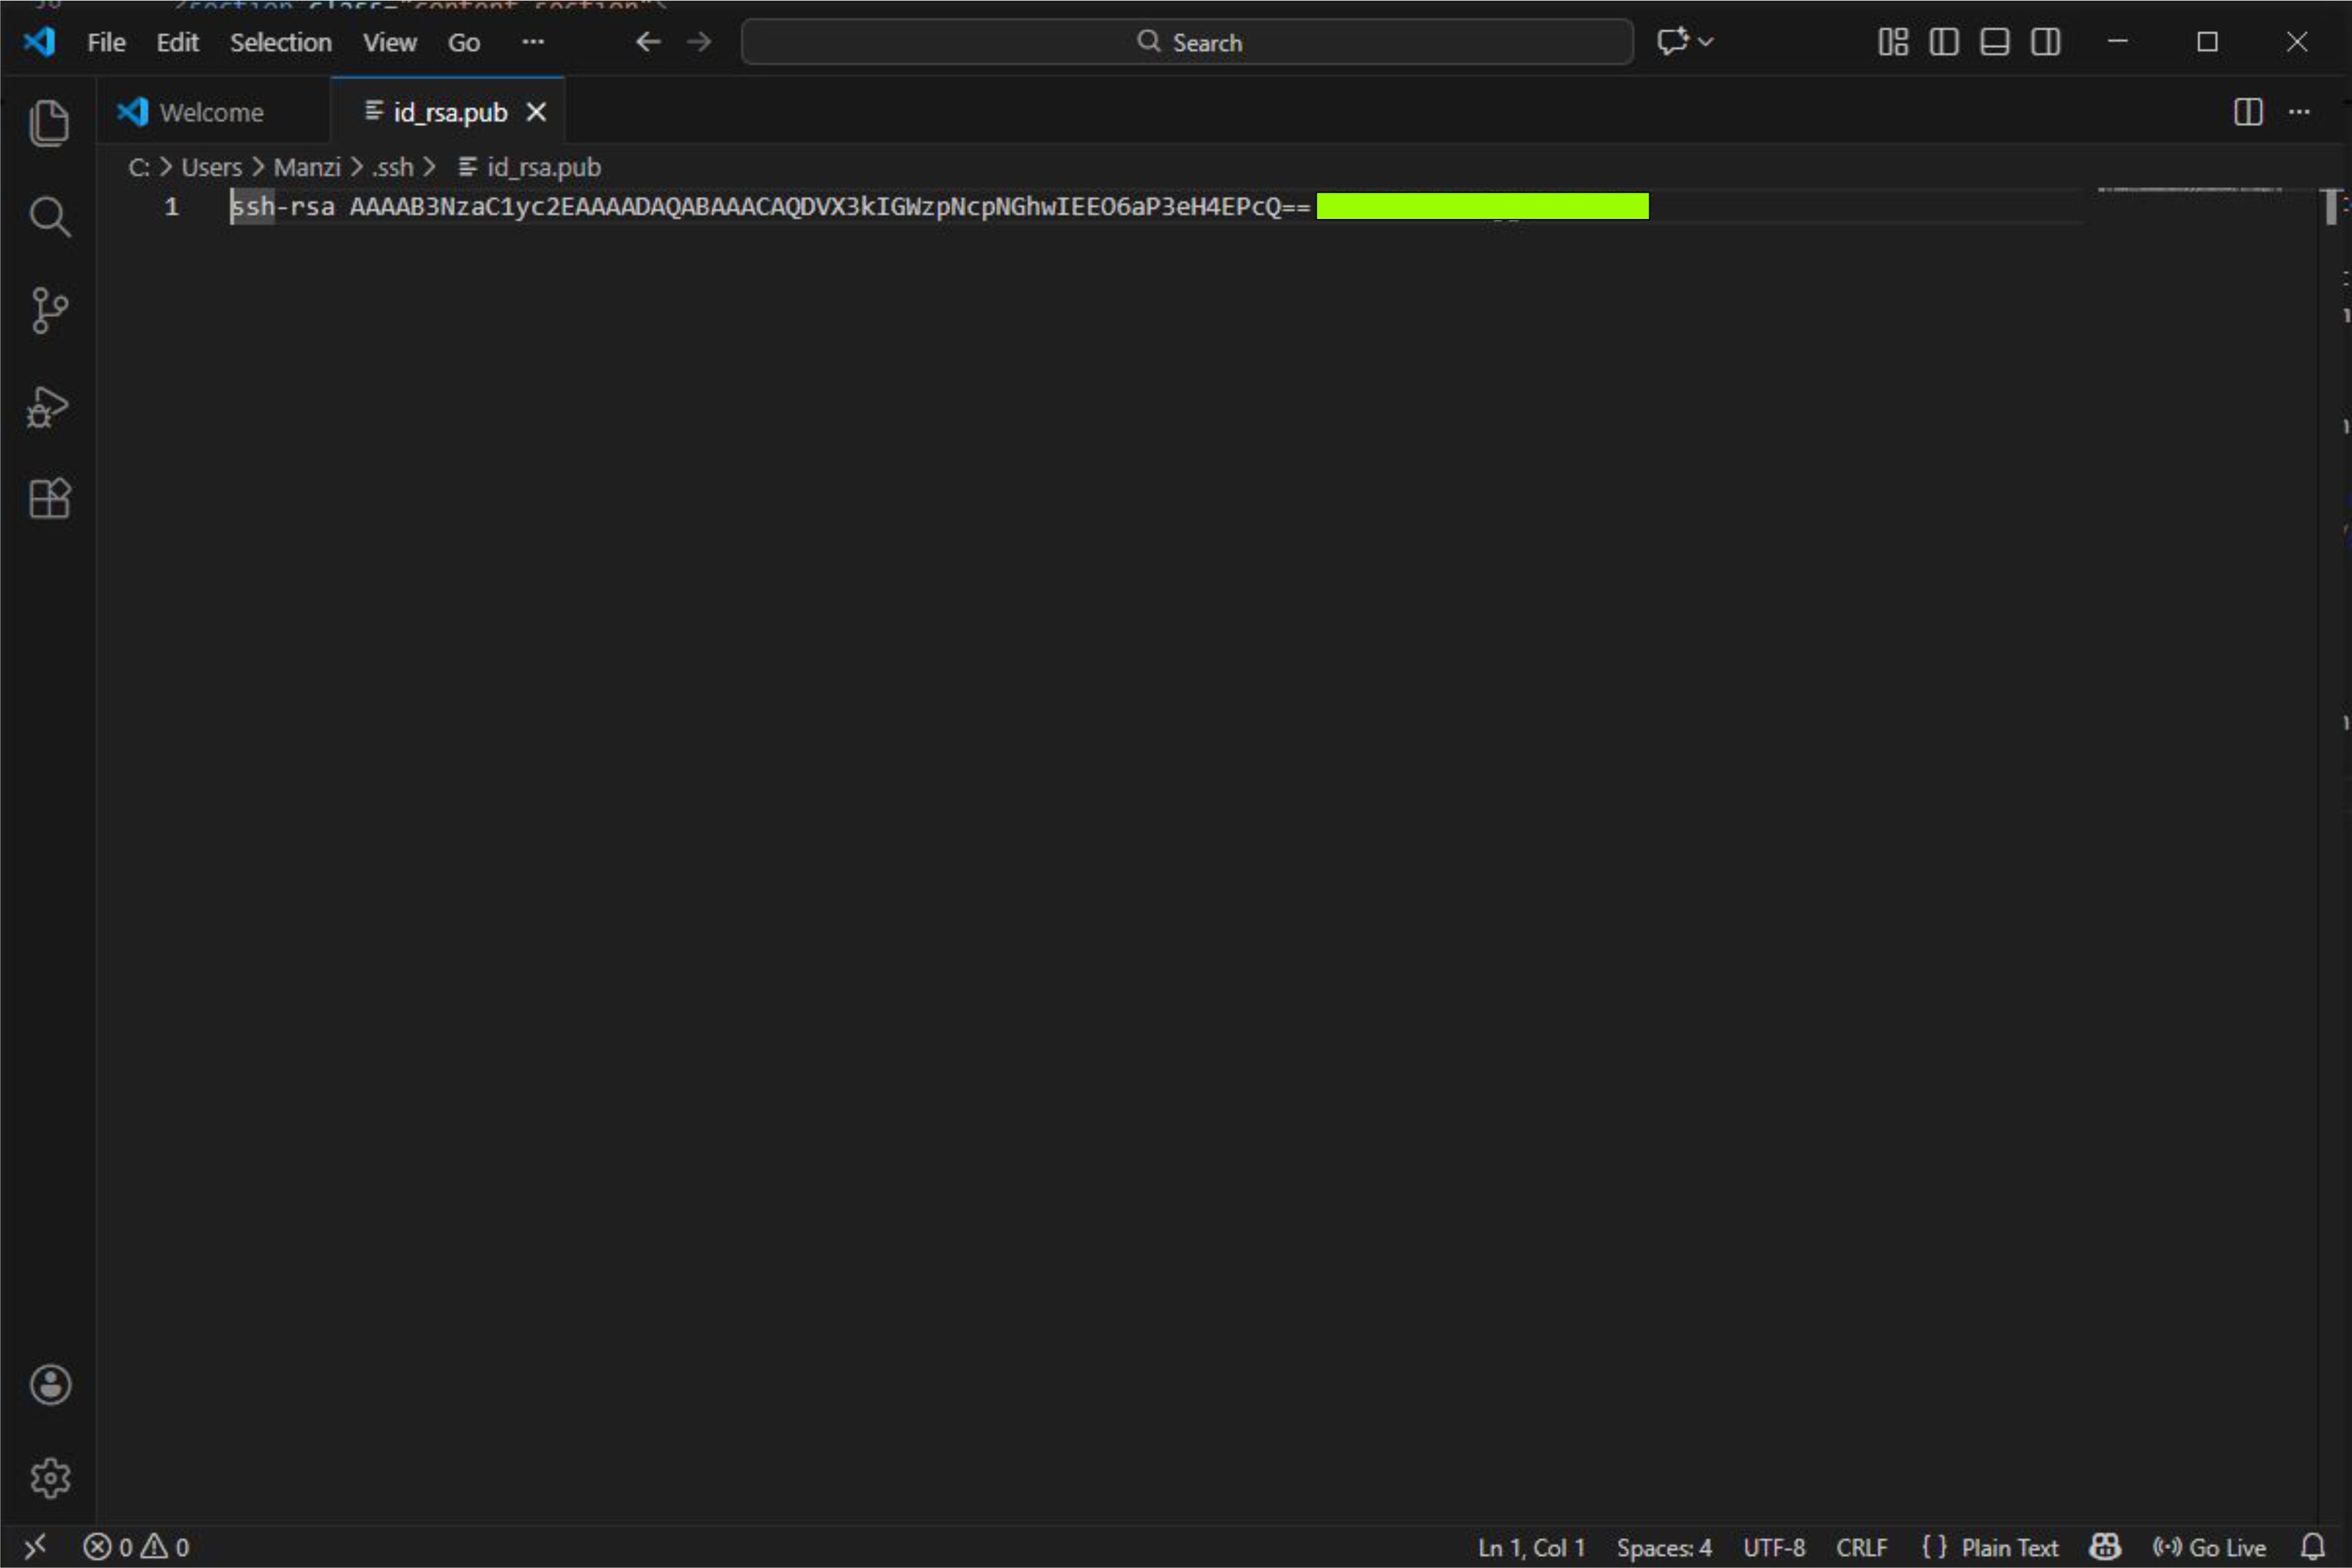Click the notifications bell icon
The width and height of the screenshot is (2352, 1568).
tap(2312, 1547)
